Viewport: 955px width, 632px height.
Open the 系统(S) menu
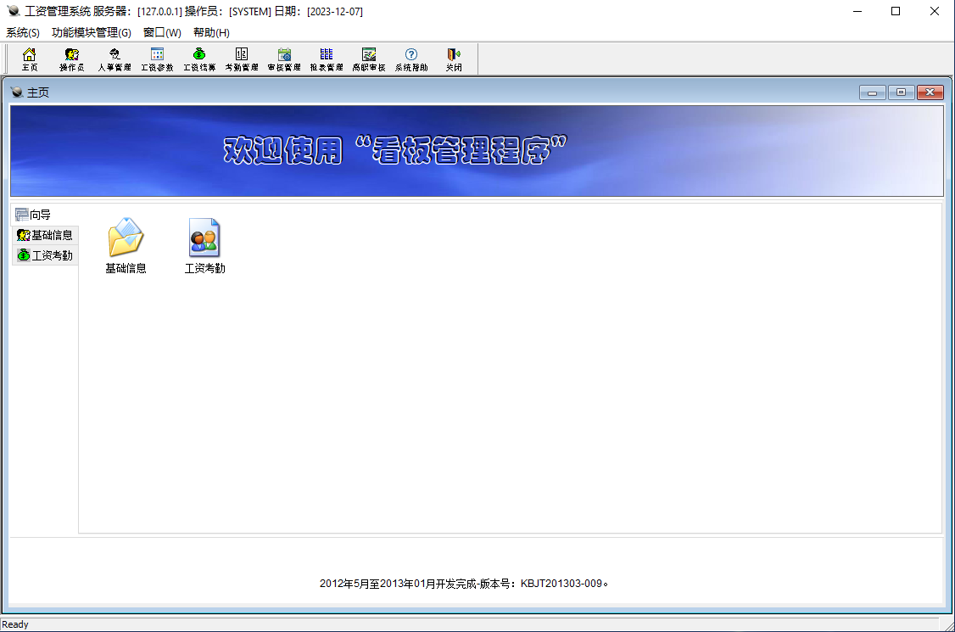point(23,32)
